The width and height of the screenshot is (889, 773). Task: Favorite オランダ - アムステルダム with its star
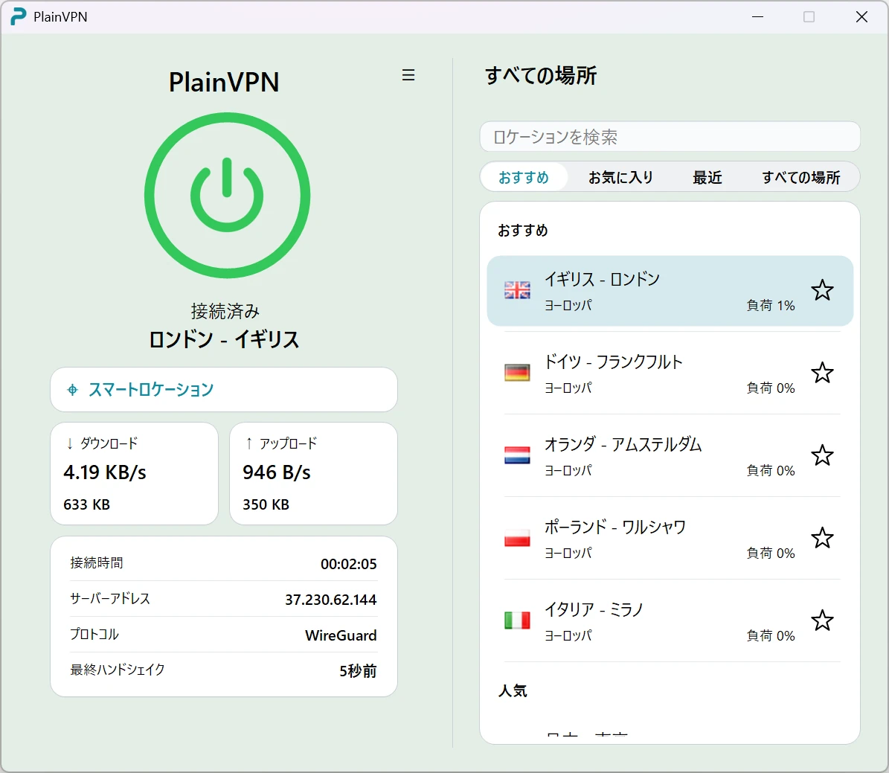click(822, 455)
